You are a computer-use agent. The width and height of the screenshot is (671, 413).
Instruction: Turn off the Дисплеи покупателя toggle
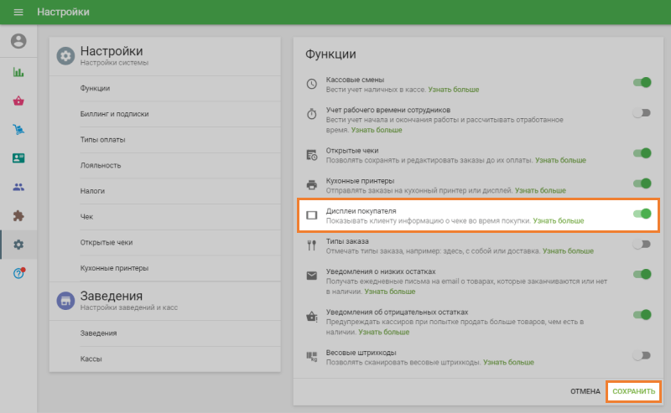click(x=642, y=214)
